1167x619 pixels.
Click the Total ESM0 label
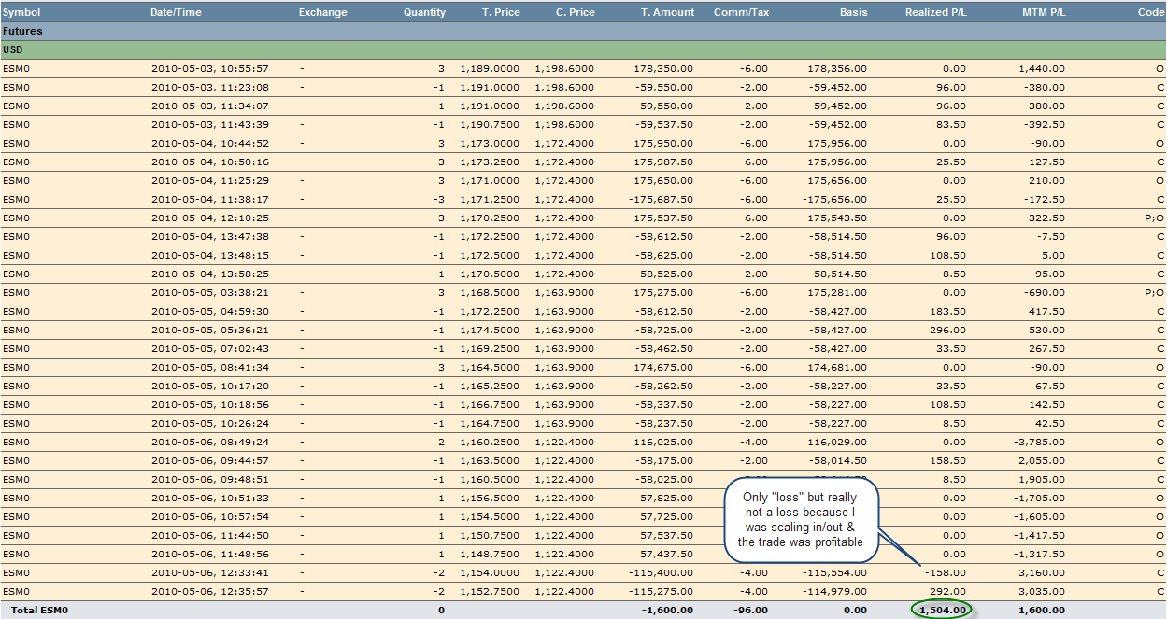pos(40,610)
